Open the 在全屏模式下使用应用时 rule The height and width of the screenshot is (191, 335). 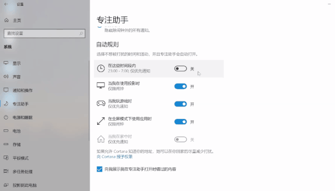coord(159,122)
